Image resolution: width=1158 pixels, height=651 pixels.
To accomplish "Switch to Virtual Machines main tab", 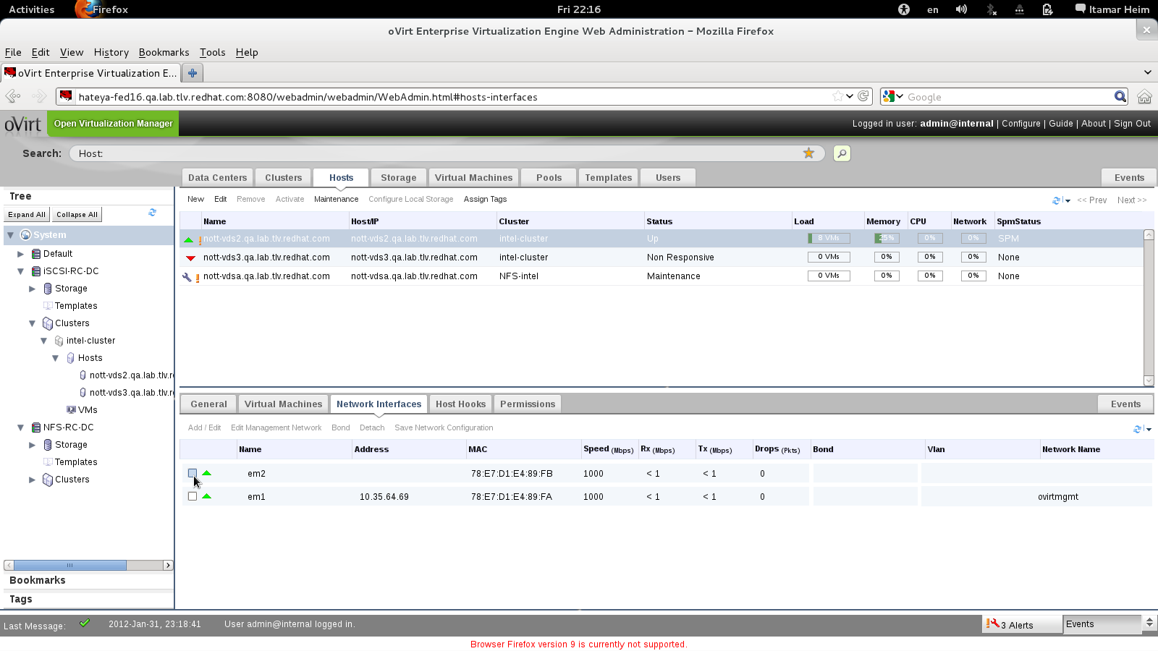I will click(x=473, y=177).
